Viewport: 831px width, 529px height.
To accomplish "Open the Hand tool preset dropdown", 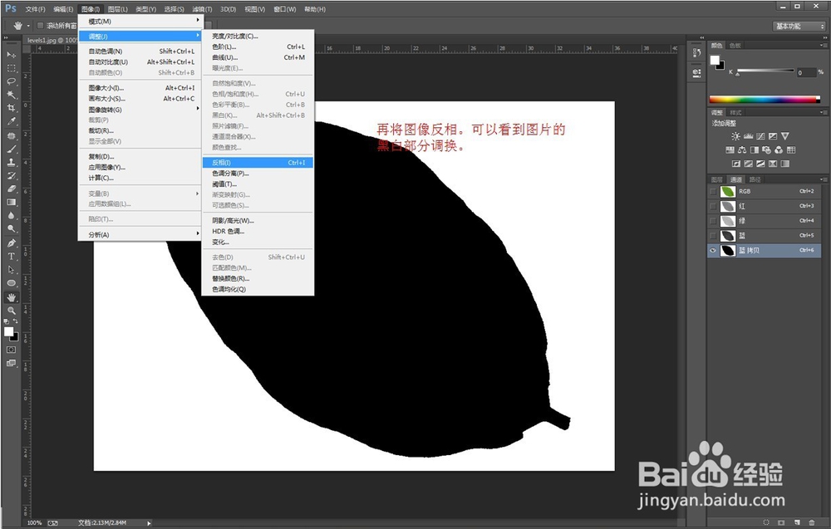I will point(28,26).
